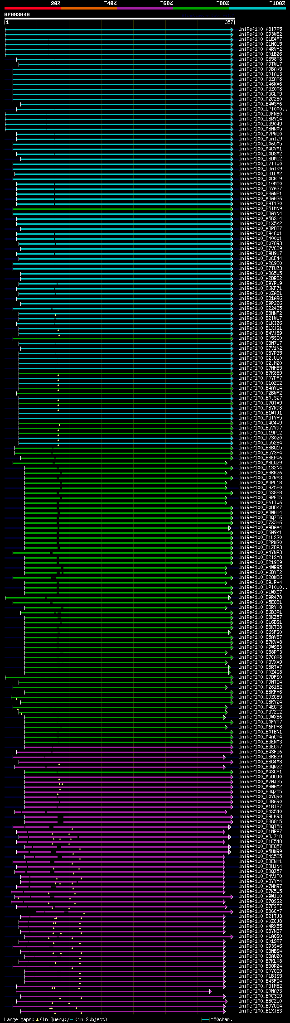Click the UniRef100_B4S540 label
Image resolution: width=290 pixels, height=1023 pixels.
pyautogui.click(x=260, y=811)
